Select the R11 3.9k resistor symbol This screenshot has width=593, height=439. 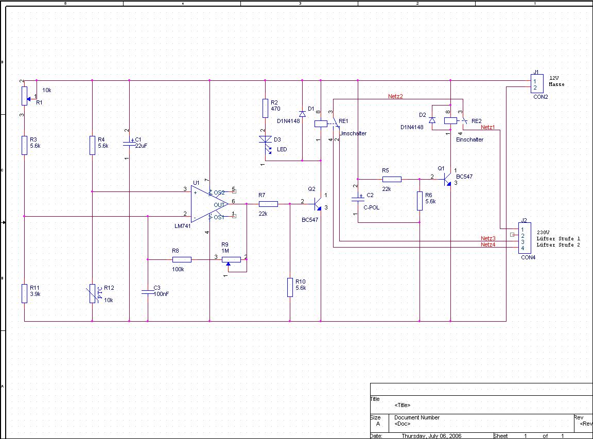[x=24, y=293]
